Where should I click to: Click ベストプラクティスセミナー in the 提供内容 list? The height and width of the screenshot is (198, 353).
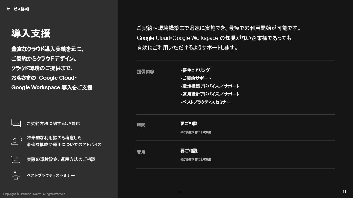(x=206, y=102)
